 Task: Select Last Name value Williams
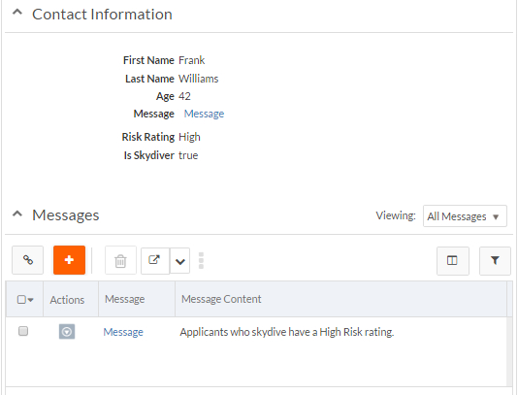click(x=198, y=79)
